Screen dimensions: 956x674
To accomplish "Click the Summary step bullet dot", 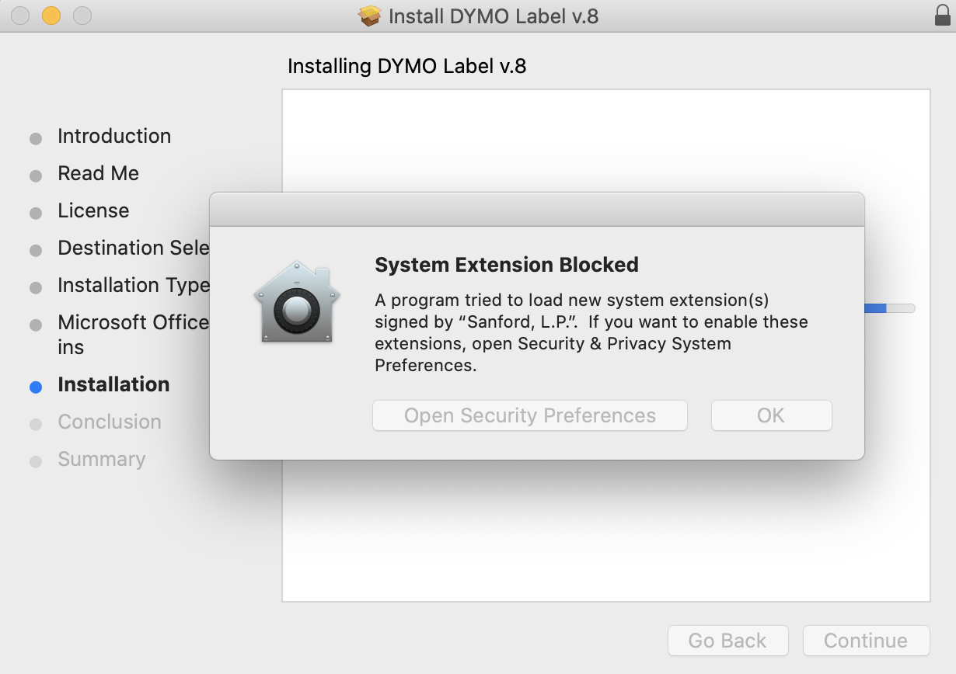I will (x=36, y=462).
